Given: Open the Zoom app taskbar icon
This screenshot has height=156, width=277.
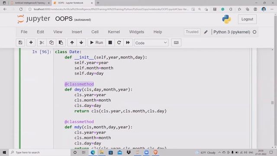Looking at the screenshot, I should coord(146,152).
